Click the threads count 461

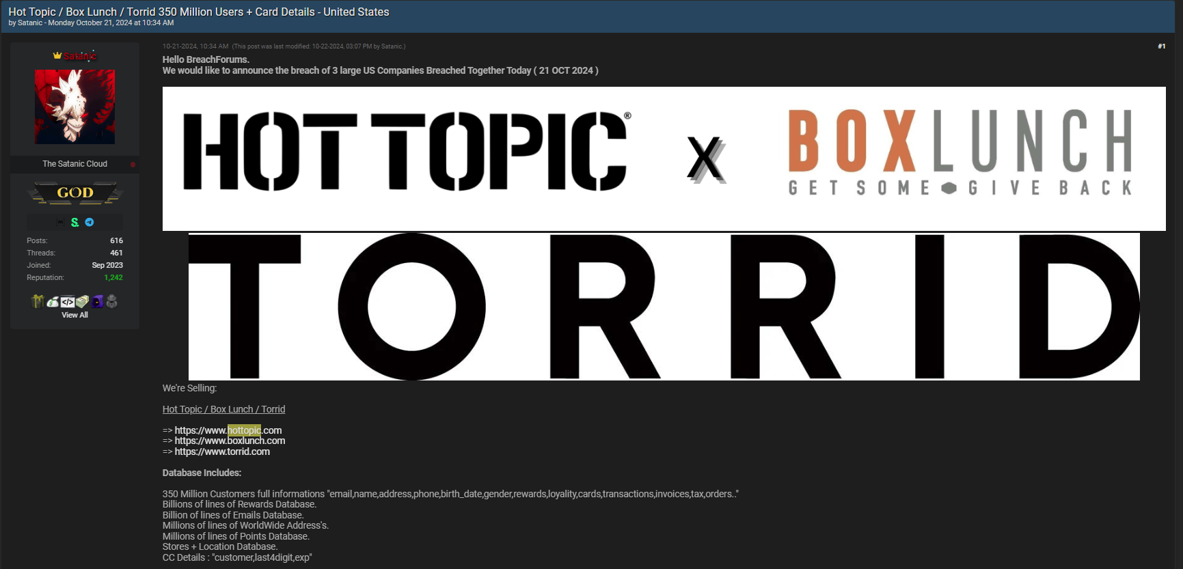(x=117, y=253)
